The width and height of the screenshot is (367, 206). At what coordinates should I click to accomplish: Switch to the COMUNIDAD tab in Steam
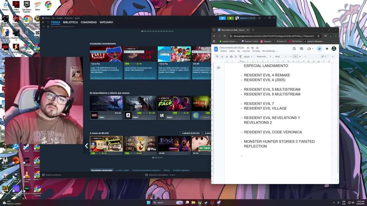click(x=89, y=22)
